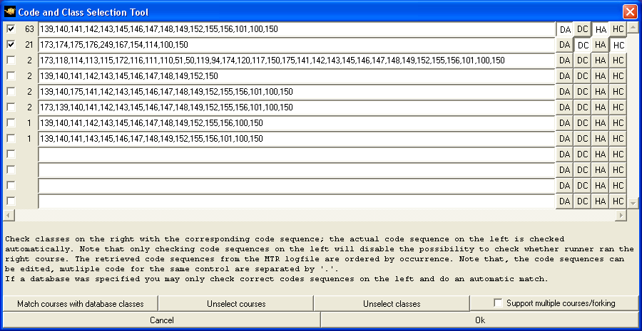The height and width of the screenshot is (331, 642).
Task: Enable Support multiple courses/forking
Action: (499, 304)
